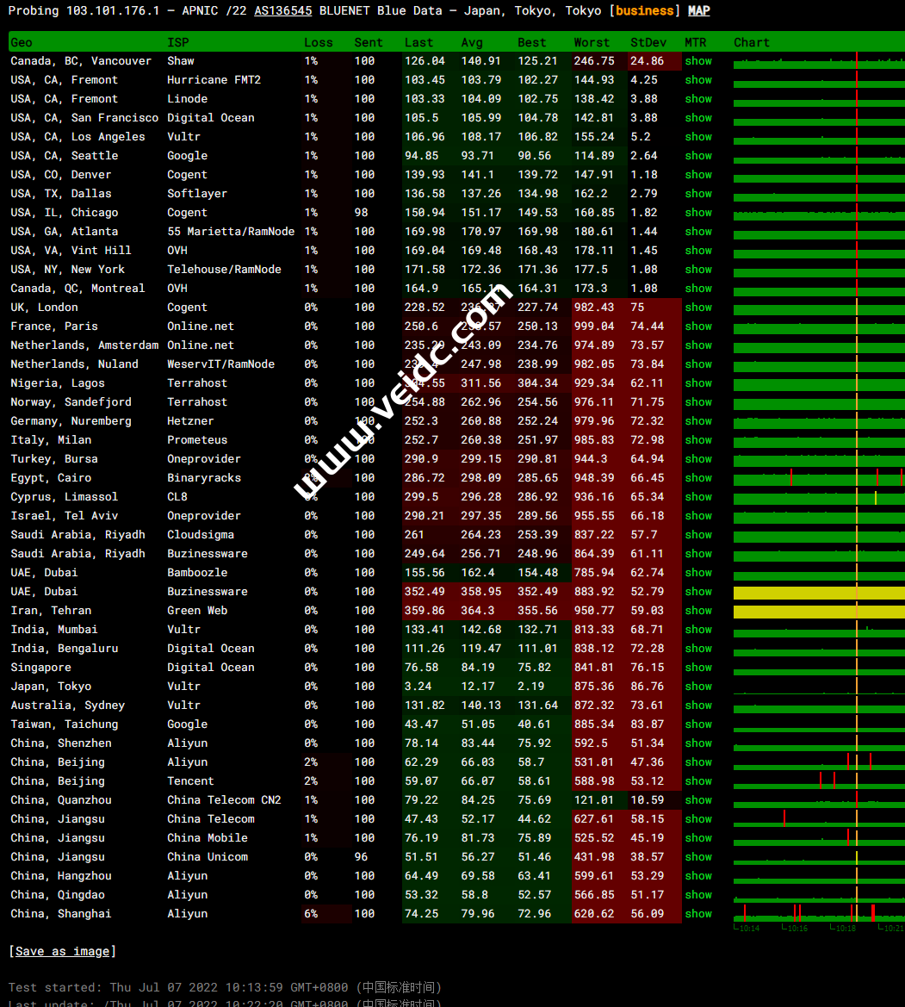Screen dimensions: 905x1007
Task: Show MTR for Nuremberg Hetzner row
Action: click(698, 420)
